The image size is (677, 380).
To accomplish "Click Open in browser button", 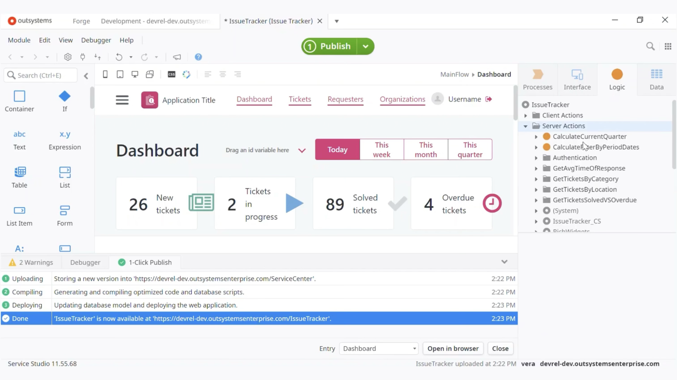I will tap(453, 349).
